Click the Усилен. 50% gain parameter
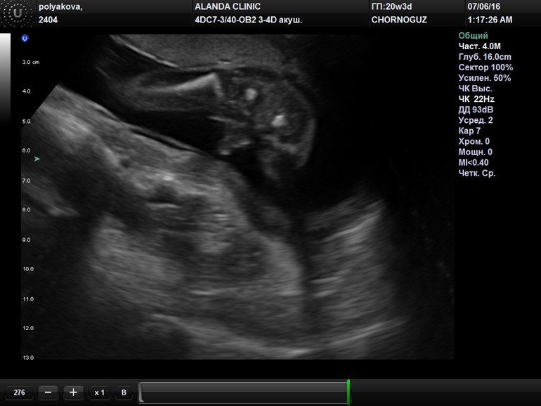Viewport: 541px width, 406px height. click(484, 78)
